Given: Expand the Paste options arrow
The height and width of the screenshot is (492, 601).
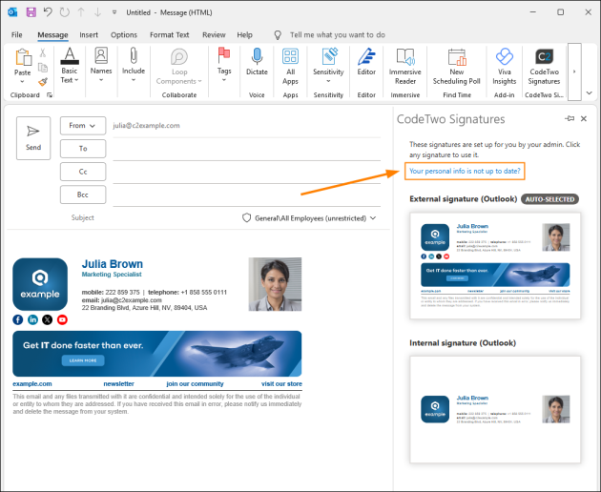Looking at the screenshot, I should [x=22, y=81].
